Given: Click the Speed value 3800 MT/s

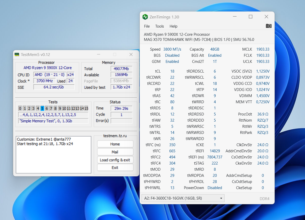Looking at the screenshot, I should tap(172, 49).
